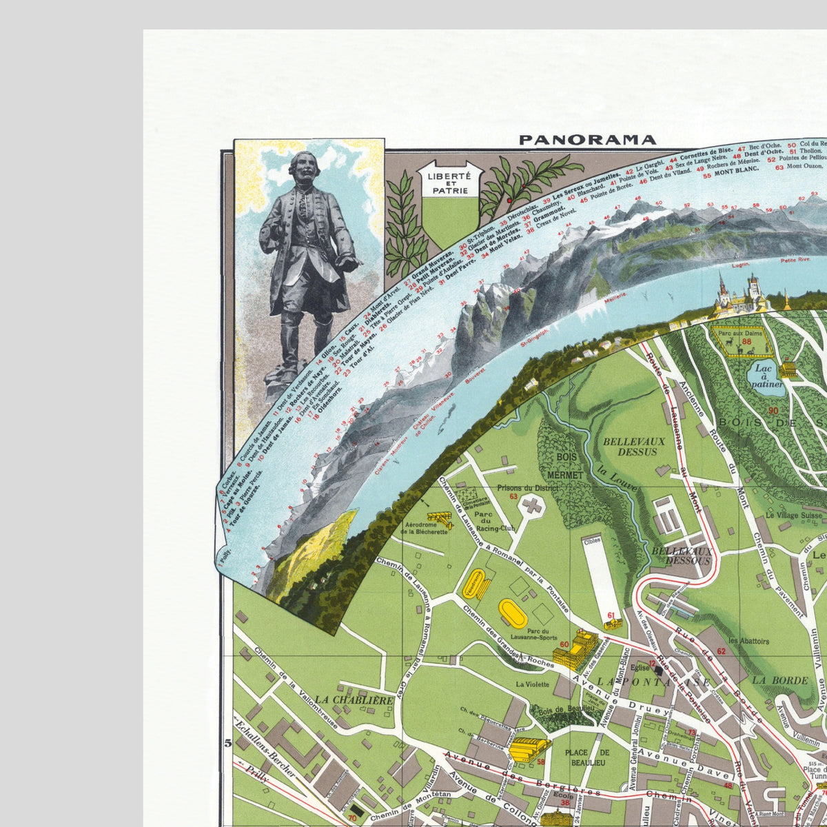
Task: Click the les Abattoirs label
Action: pyautogui.click(x=748, y=641)
